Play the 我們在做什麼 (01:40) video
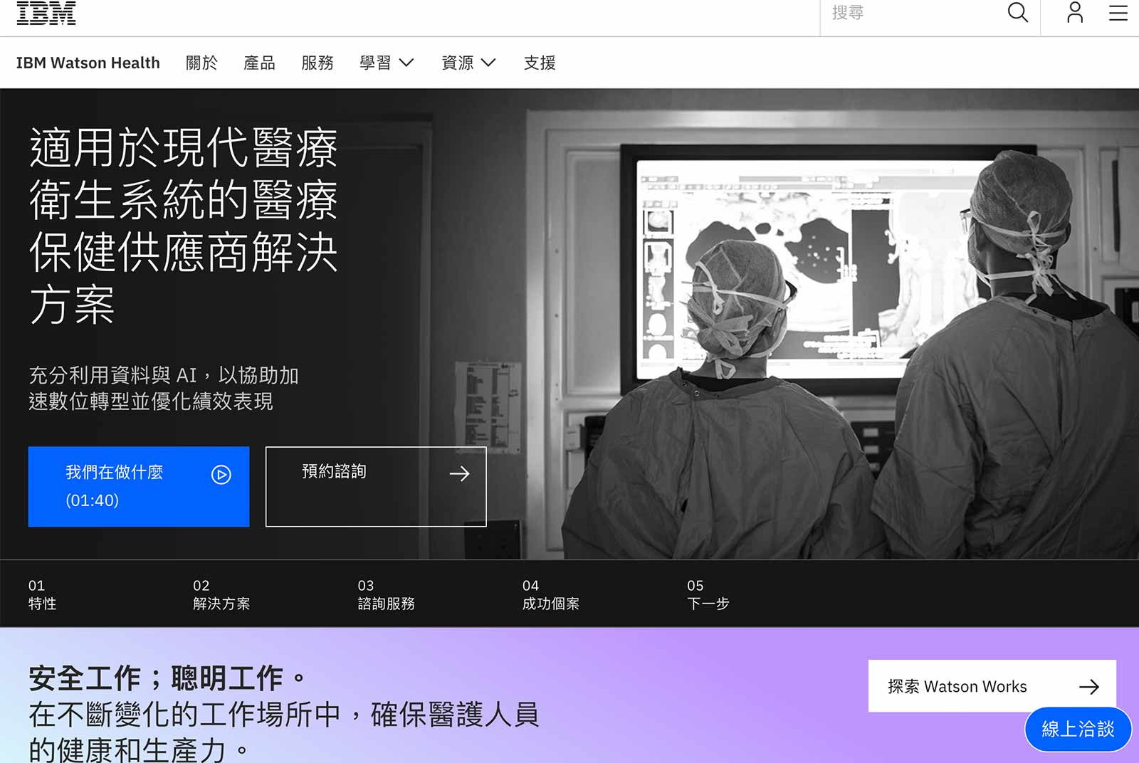 coord(139,486)
